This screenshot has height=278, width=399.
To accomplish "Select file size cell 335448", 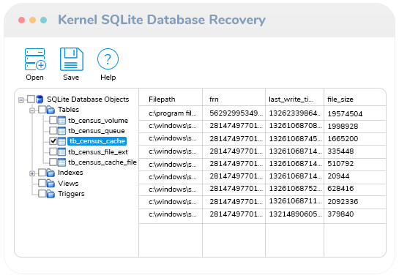I will tap(355, 151).
